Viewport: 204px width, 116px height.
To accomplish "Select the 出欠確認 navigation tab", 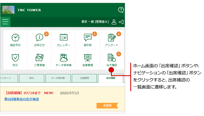I will click(110, 78).
